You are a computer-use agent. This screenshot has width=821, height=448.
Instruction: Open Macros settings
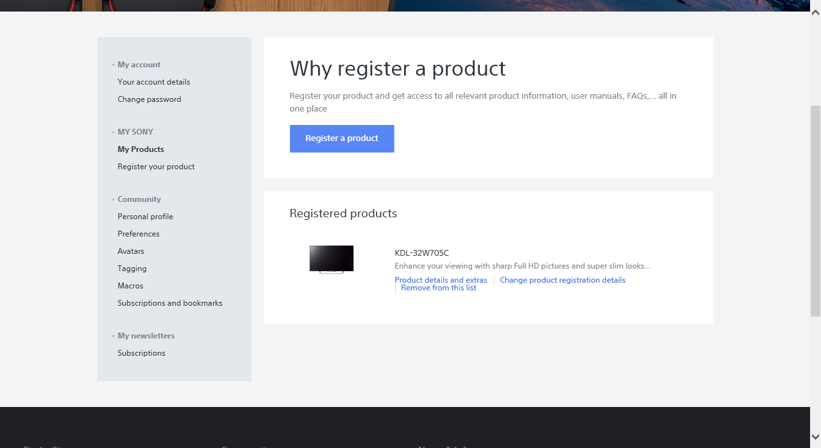coord(130,286)
